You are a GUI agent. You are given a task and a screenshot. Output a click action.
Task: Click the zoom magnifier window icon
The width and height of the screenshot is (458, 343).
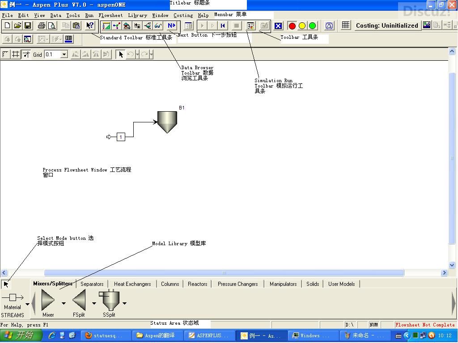pyautogui.click(x=27, y=39)
